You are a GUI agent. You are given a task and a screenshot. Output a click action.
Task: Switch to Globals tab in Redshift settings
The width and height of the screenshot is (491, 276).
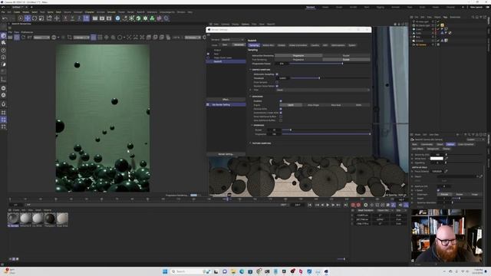click(x=282, y=45)
